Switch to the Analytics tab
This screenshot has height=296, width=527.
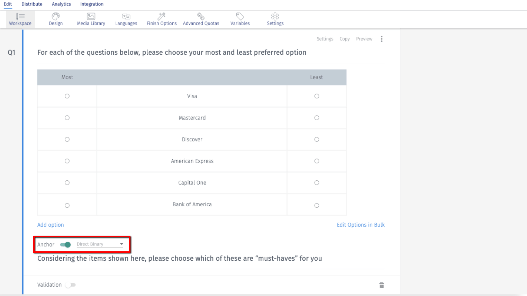coord(61,4)
